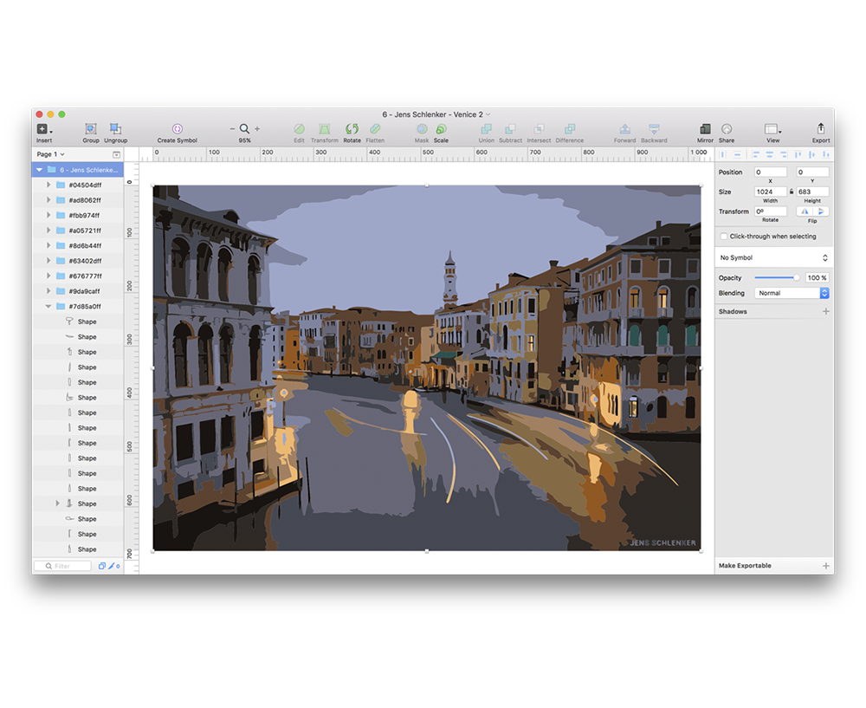Move layer Forward

coord(624,129)
